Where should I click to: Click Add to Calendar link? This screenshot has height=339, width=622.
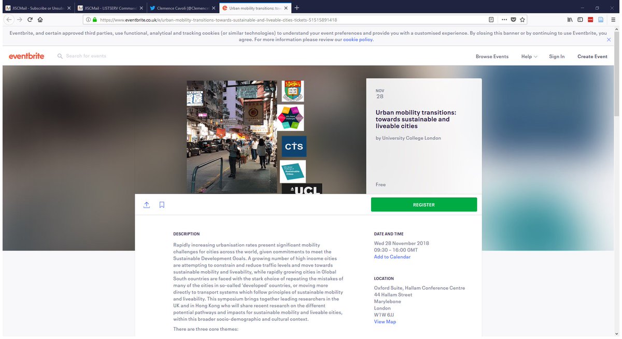pyautogui.click(x=392, y=257)
